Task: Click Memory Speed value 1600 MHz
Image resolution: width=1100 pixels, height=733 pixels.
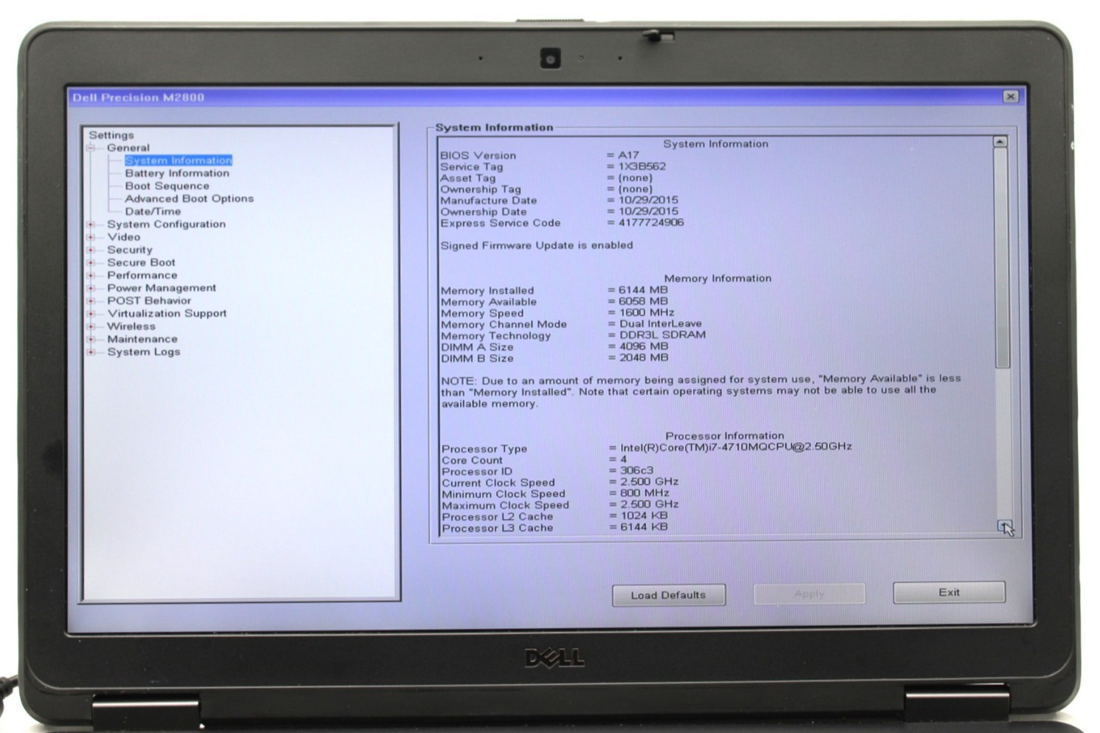Action: tap(647, 312)
